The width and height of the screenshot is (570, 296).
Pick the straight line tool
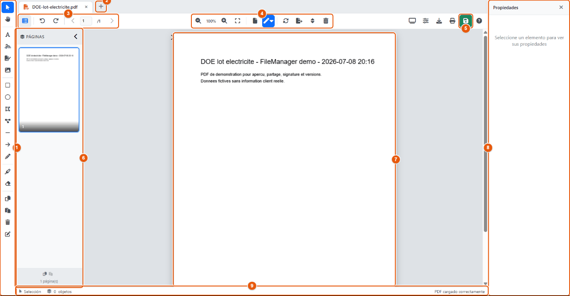click(x=8, y=133)
